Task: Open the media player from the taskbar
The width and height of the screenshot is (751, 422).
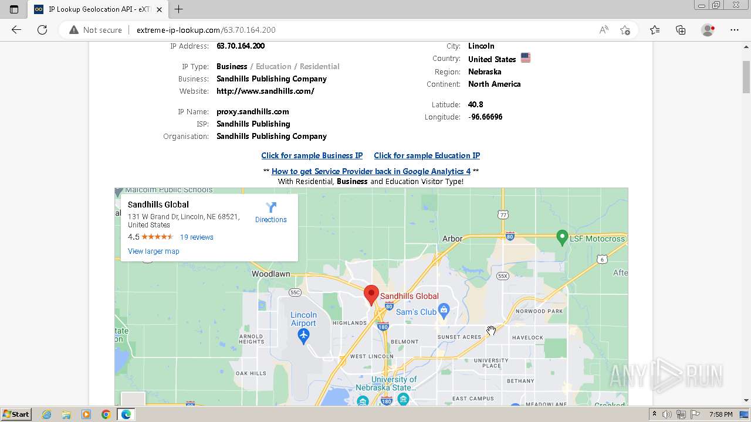Action: (x=86, y=414)
